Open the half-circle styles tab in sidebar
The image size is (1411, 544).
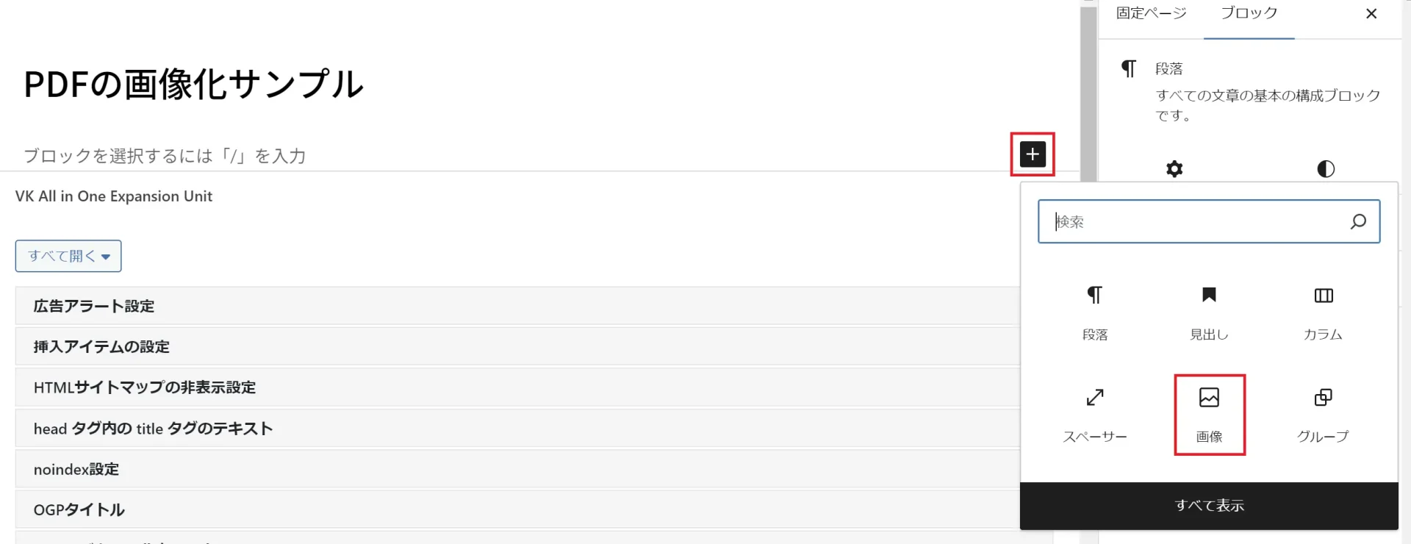click(x=1325, y=169)
